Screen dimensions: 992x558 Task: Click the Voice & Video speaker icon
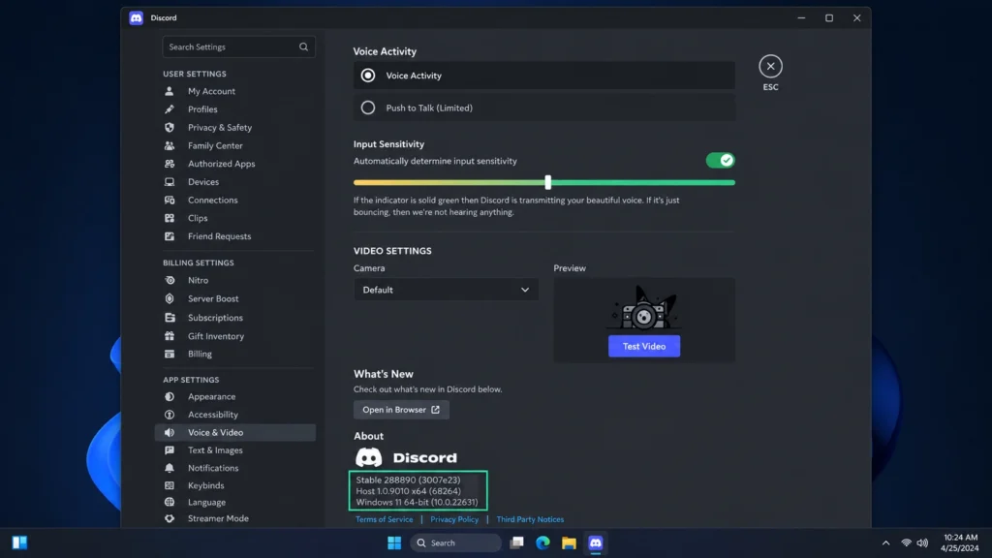[x=169, y=433]
